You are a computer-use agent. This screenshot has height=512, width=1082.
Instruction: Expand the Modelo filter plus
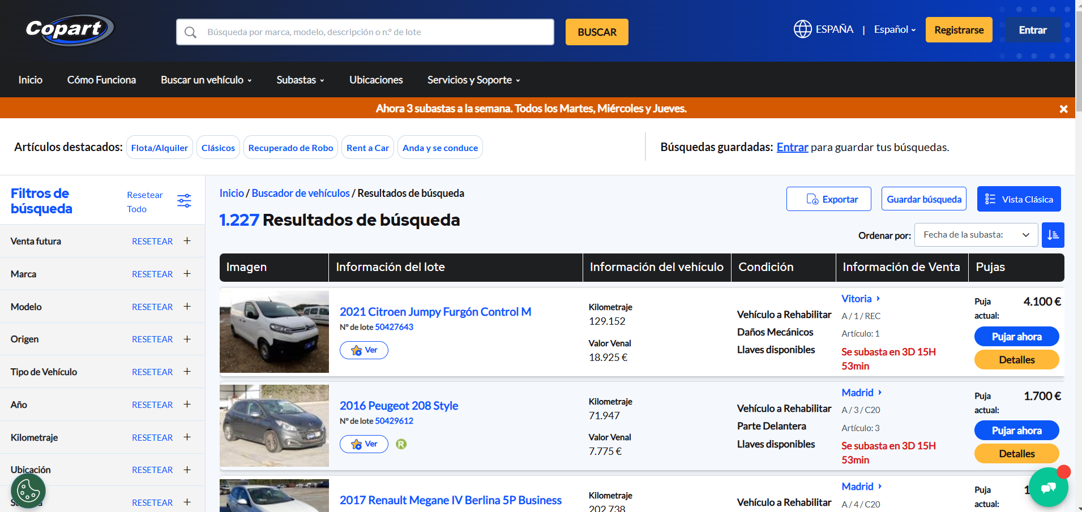[187, 307]
